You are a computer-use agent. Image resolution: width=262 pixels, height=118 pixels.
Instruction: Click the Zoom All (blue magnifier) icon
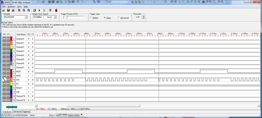click(29, 10)
